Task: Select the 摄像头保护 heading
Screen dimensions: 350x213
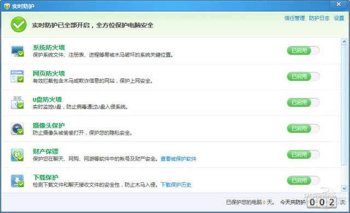Action: (x=49, y=125)
